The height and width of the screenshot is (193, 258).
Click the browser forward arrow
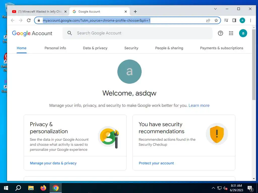pyautogui.click(x=21, y=20)
